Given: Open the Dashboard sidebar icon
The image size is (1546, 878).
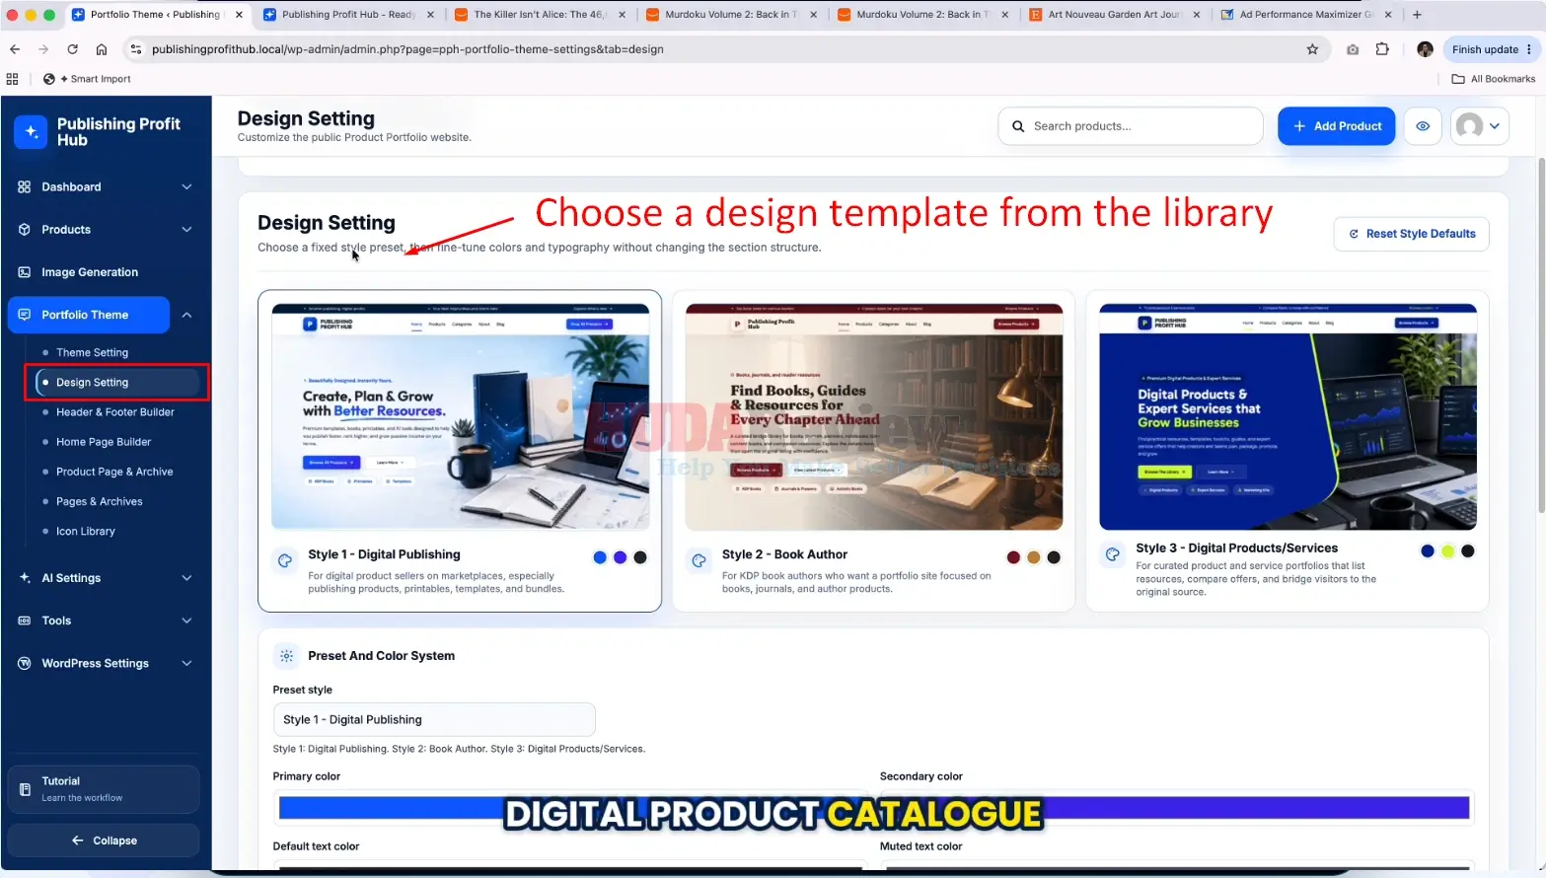Looking at the screenshot, I should click(x=24, y=186).
